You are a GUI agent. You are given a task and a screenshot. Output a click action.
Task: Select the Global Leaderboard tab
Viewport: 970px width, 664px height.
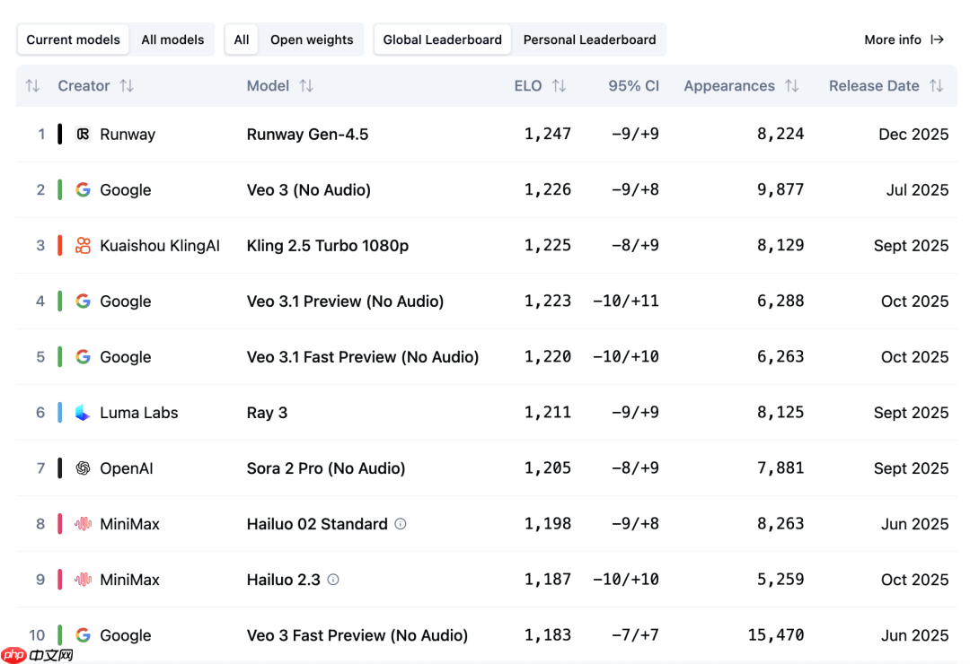click(x=442, y=39)
